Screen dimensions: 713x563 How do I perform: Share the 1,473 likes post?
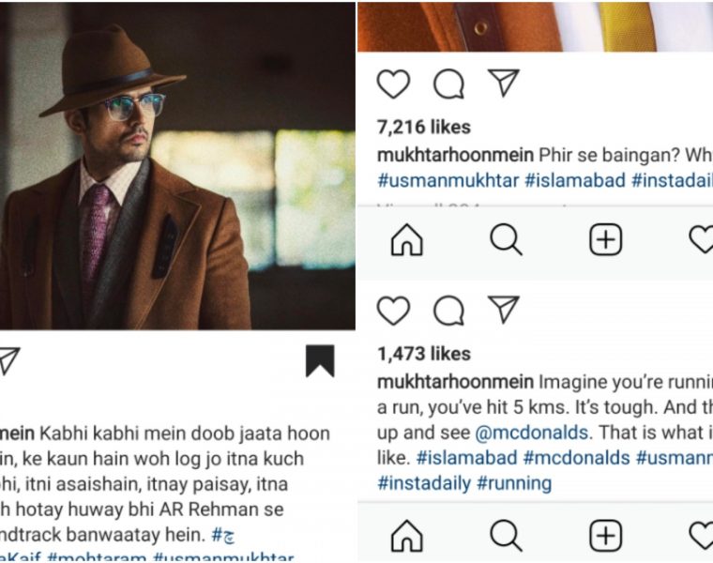coord(504,310)
